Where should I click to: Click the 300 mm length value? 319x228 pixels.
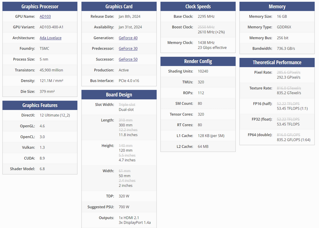pos(125,125)
